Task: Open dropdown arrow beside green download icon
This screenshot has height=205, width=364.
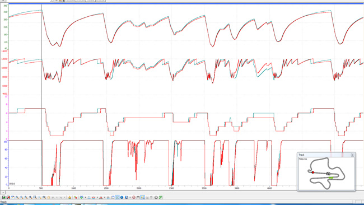Action: click(85, 197)
